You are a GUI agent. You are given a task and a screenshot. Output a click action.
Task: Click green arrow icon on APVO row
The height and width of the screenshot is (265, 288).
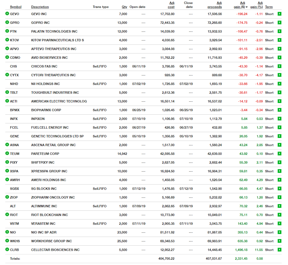coord(280,49)
